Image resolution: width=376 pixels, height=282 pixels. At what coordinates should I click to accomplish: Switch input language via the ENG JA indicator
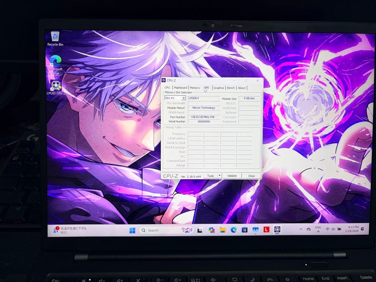pos(318,230)
